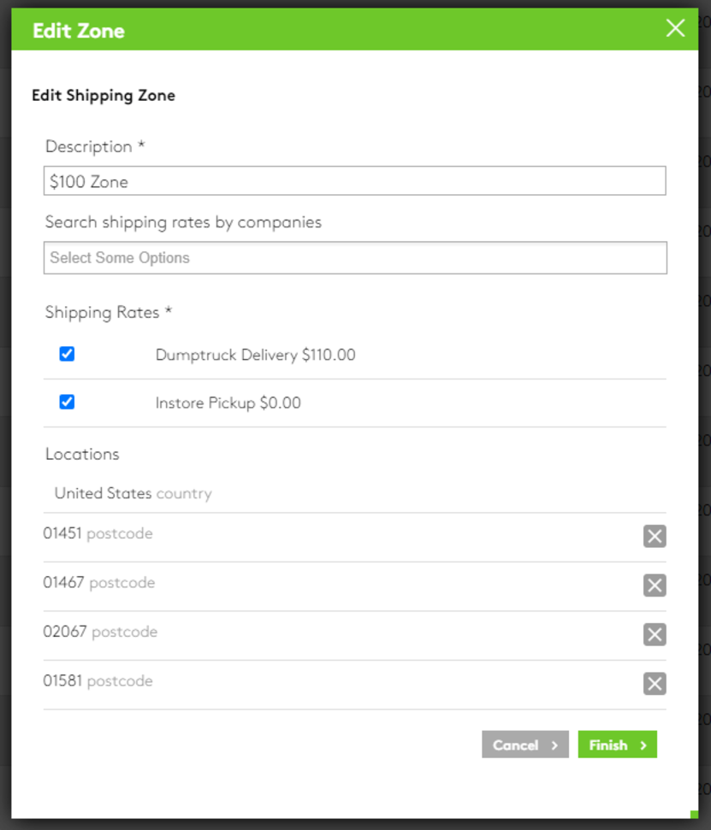The image size is (711, 830).
Task: Click the 01581 postcode text
Action: (98, 680)
